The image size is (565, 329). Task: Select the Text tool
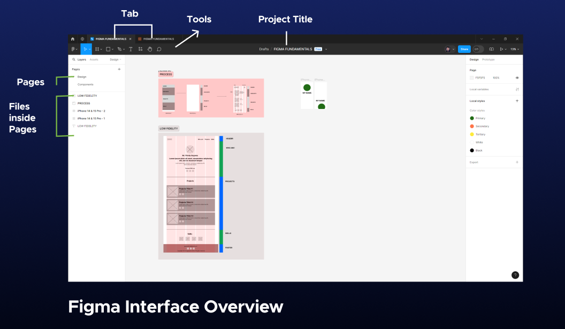[130, 49]
